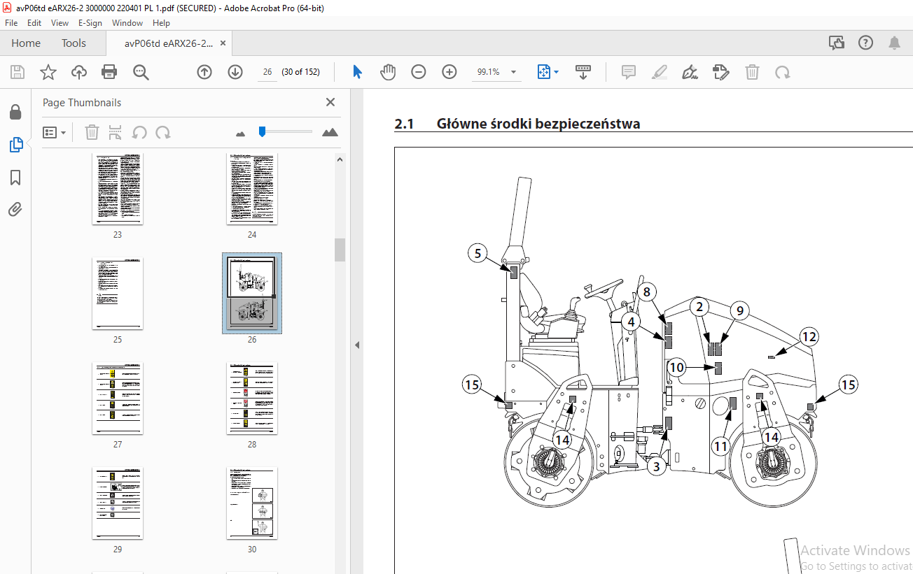Select page 25 thumbnail
The width and height of the screenshot is (913, 574).
(118, 294)
